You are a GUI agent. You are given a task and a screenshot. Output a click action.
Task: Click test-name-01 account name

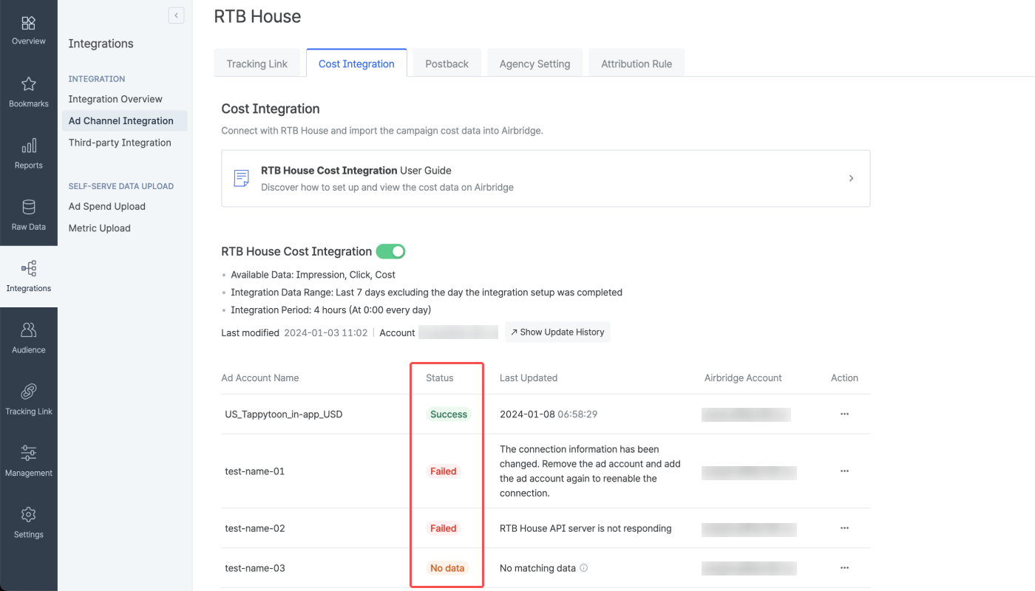tap(255, 471)
